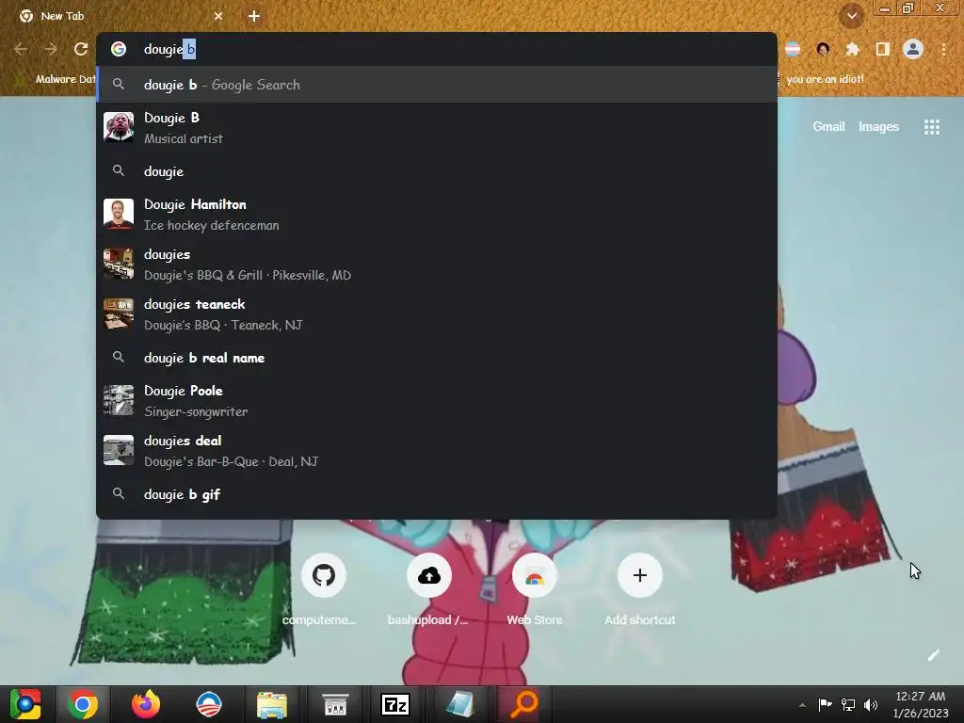Viewport: 964px width, 723px height.
Task: Pick 'dougies deal' Bar-B-Que suggestion
Action: [437, 451]
